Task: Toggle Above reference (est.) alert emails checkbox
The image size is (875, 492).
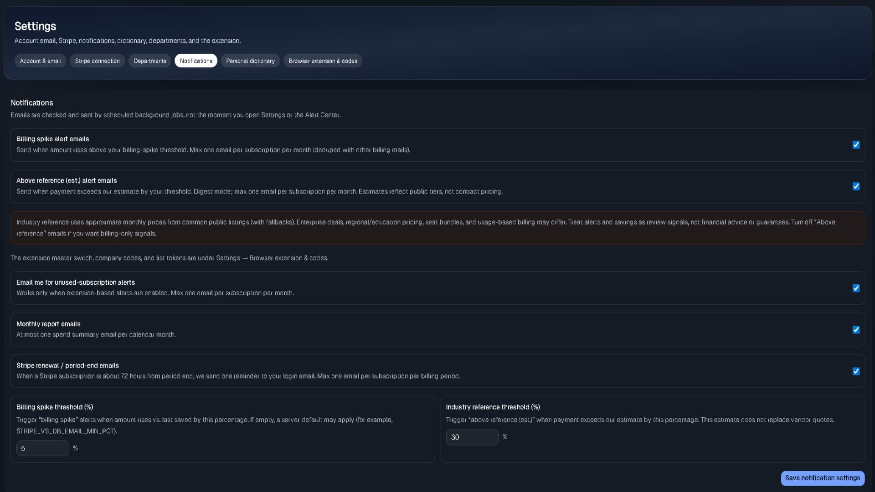Action: point(856,186)
